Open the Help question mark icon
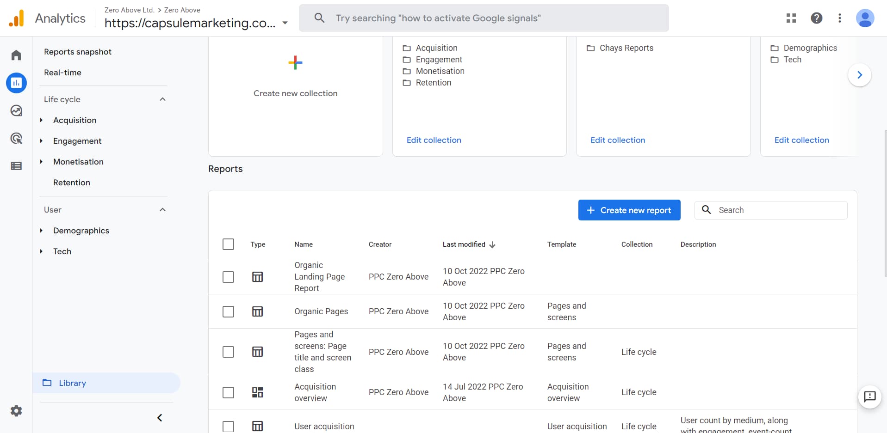The height and width of the screenshot is (433, 887). click(x=817, y=18)
